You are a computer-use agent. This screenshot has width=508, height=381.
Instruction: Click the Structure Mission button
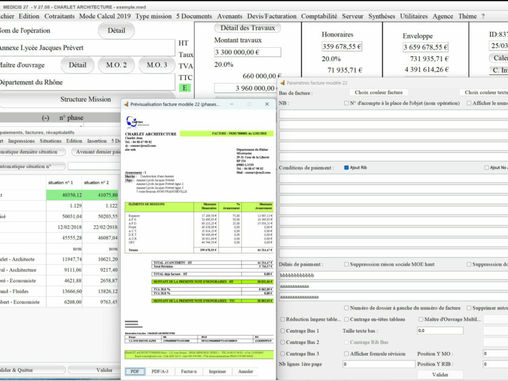tap(85, 99)
